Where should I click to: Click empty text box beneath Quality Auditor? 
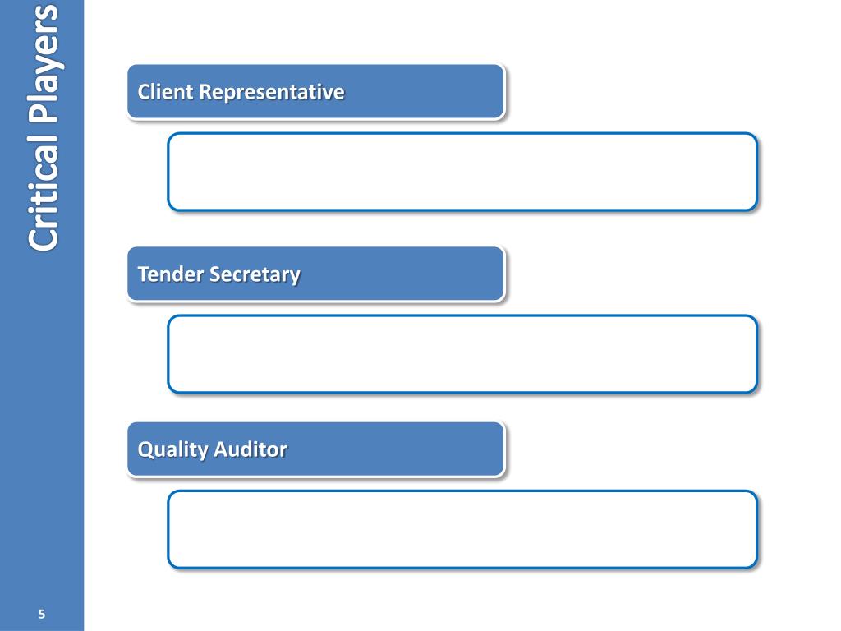462,530
